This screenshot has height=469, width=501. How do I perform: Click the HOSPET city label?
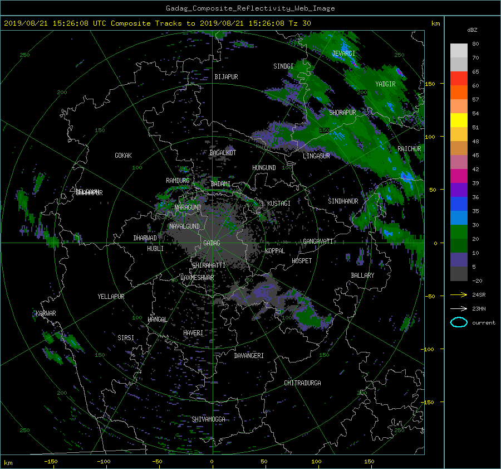coord(302,261)
